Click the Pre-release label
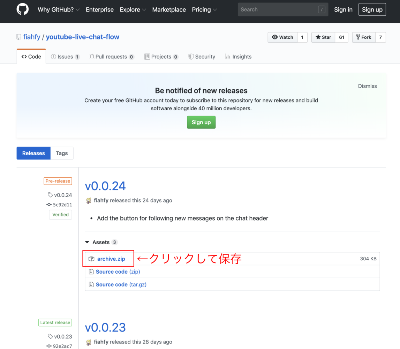 58,181
